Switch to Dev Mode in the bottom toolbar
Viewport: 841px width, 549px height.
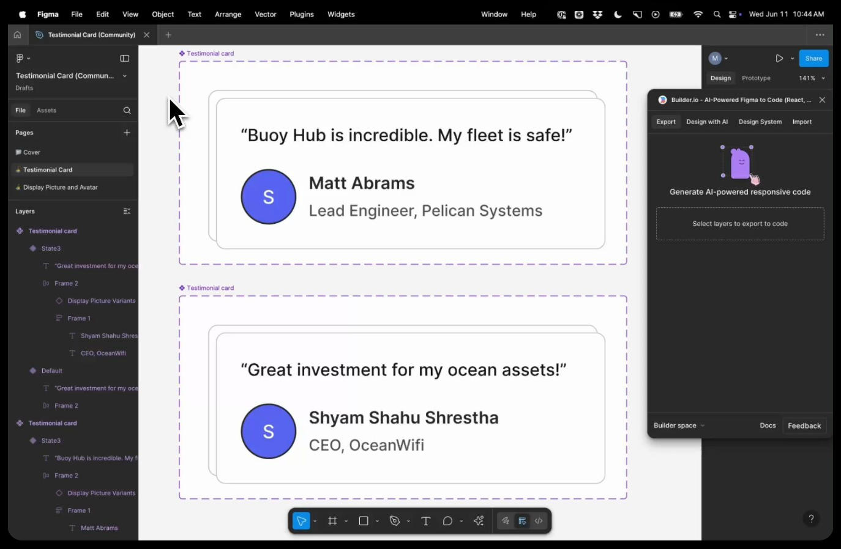pyautogui.click(x=539, y=521)
